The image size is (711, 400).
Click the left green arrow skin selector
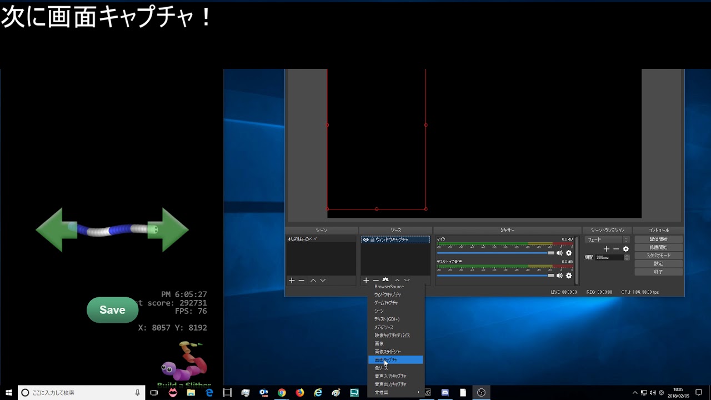56,229
